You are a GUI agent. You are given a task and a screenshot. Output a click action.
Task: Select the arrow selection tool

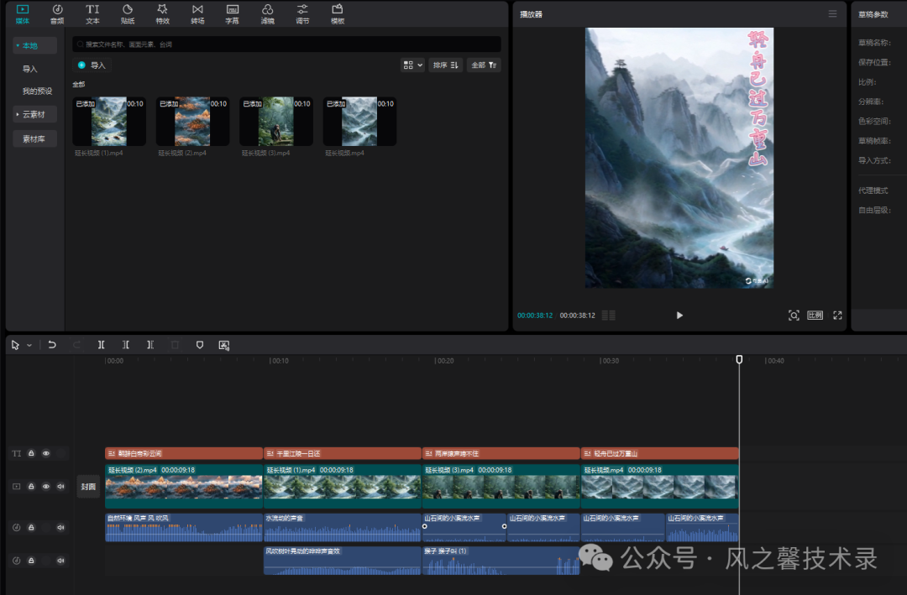[15, 345]
